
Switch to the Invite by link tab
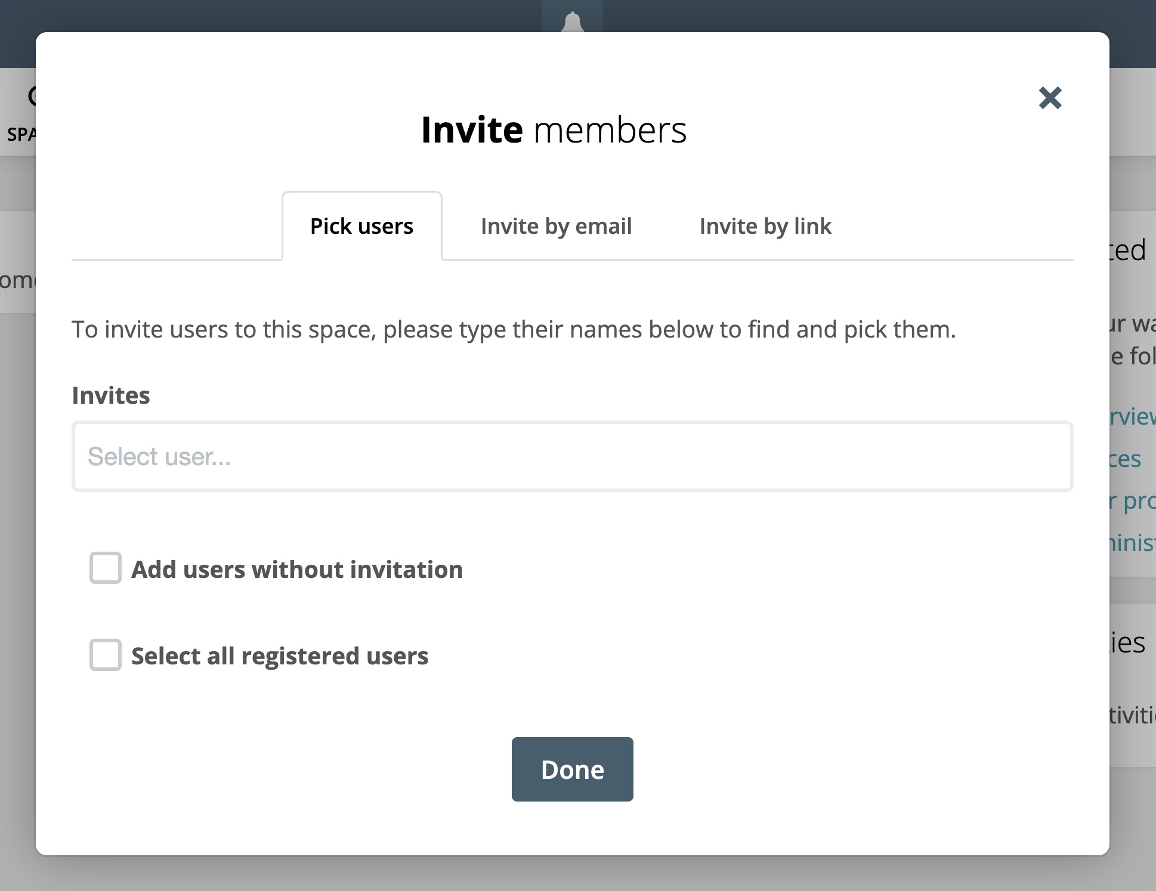765,226
